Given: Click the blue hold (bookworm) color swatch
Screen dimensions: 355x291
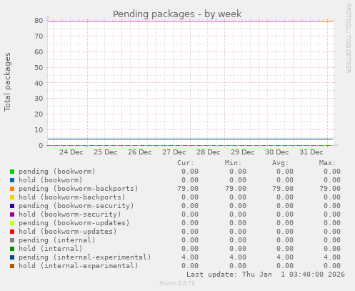Looking at the screenshot, I should [12, 180].
